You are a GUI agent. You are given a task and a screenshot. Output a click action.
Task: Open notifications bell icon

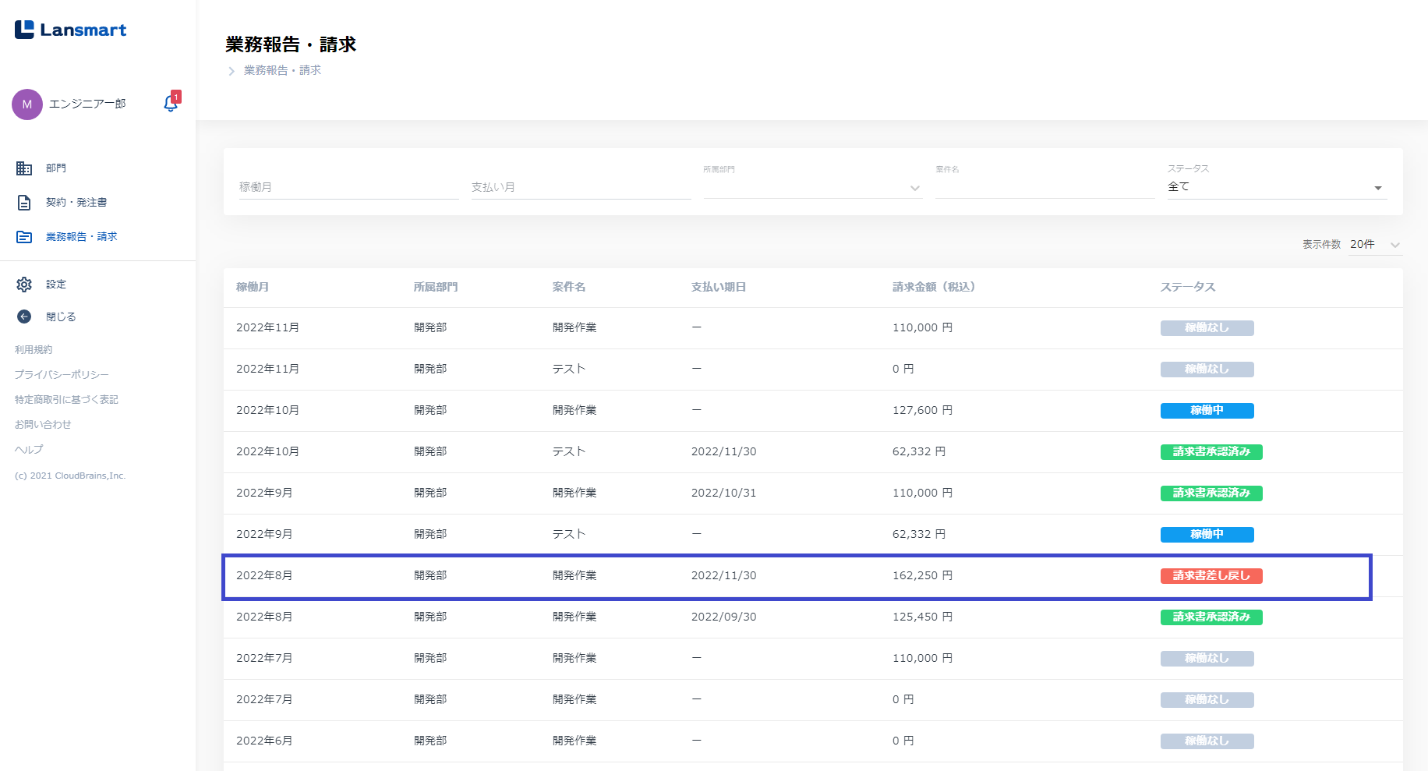[x=171, y=104]
